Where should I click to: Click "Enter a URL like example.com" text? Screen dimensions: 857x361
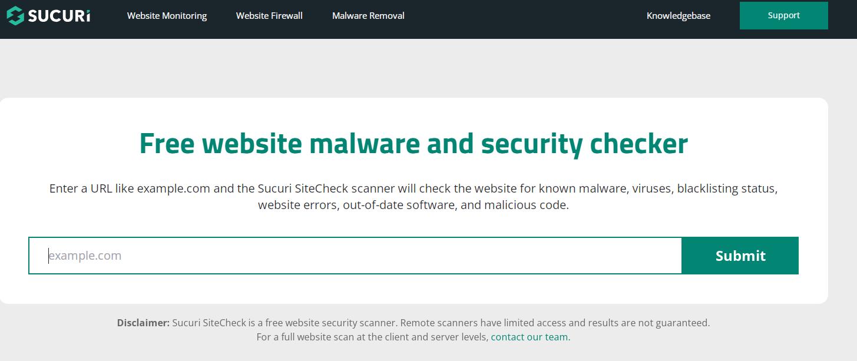point(130,189)
